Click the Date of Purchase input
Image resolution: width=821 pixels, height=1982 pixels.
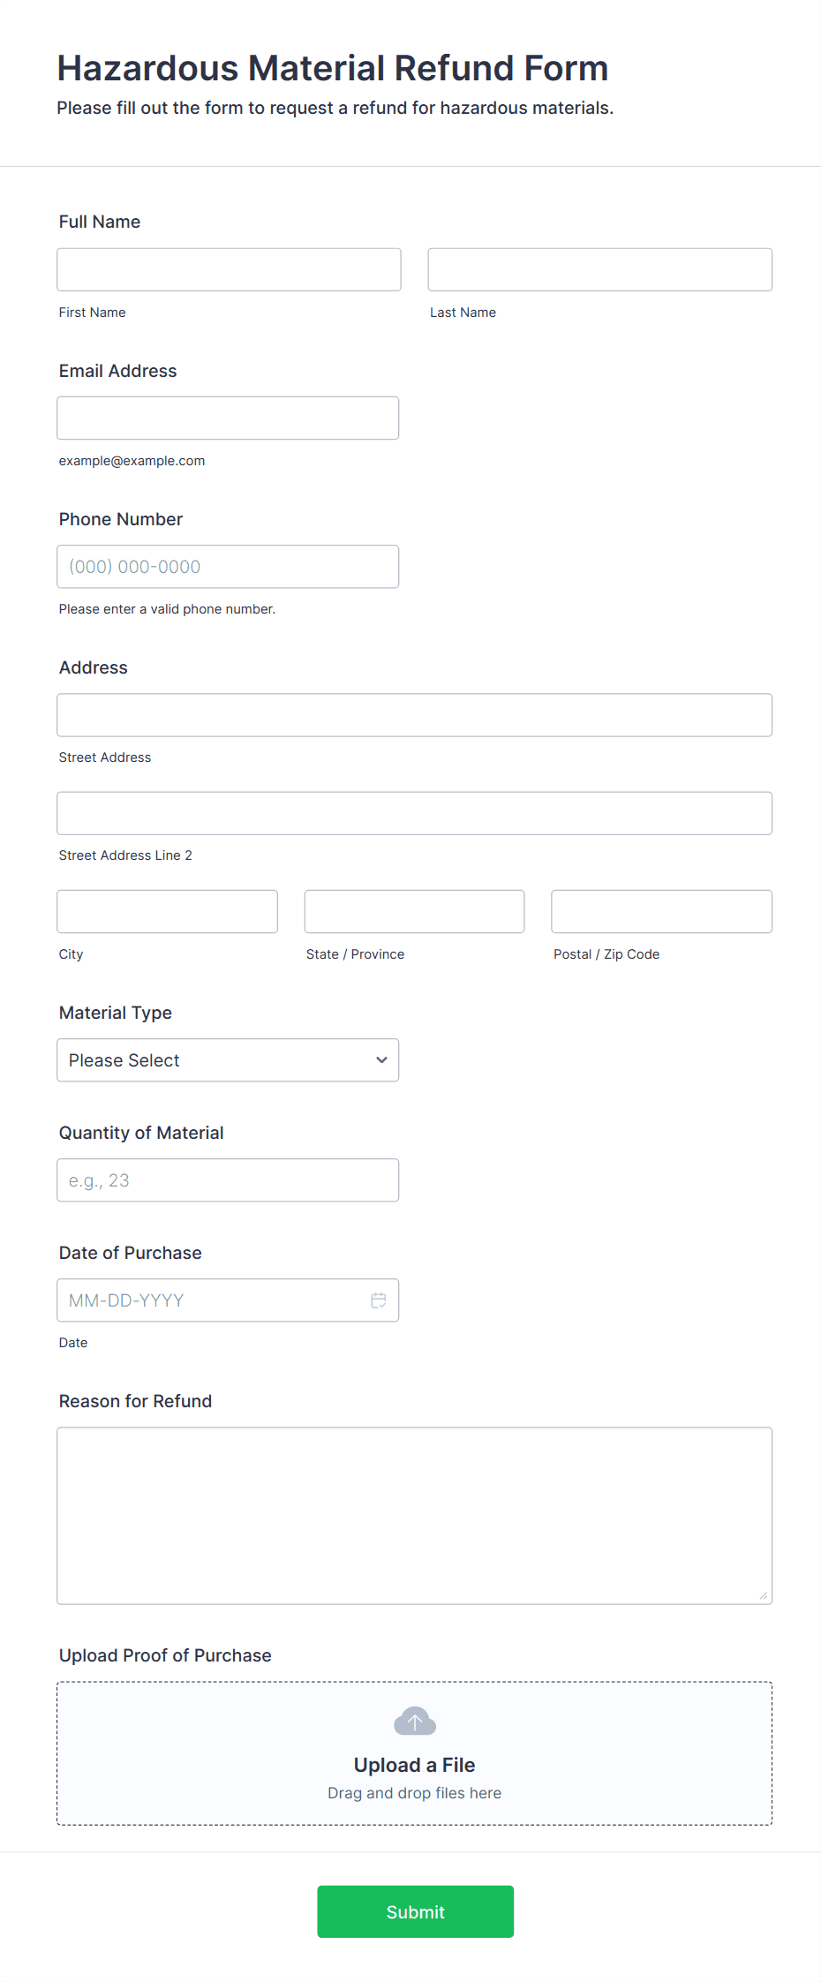pyautogui.click(x=212, y=1300)
